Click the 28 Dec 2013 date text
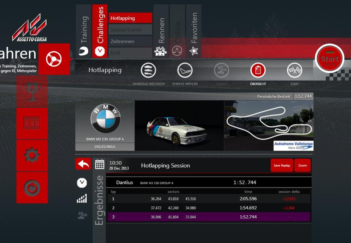The width and height of the screenshot is (351, 243). tap(119, 168)
